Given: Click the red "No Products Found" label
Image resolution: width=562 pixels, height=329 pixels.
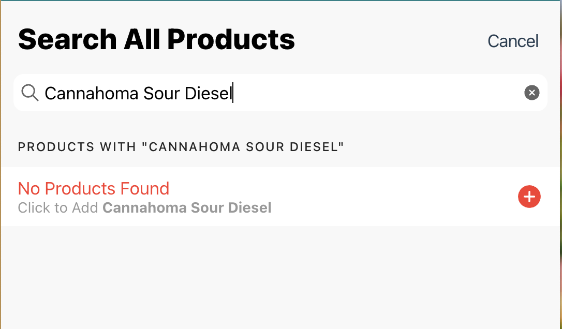Looking at the screenshot, I should [94, 188].
